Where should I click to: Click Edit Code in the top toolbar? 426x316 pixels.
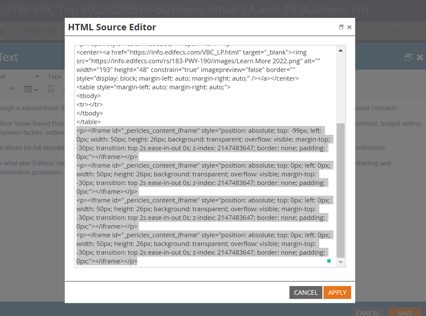[39, 31]
